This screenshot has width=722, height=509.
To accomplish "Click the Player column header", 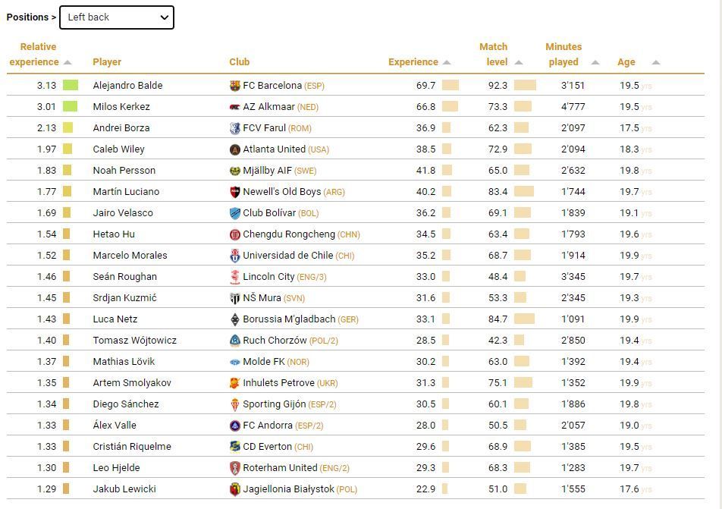I will [x=107, y=61].
